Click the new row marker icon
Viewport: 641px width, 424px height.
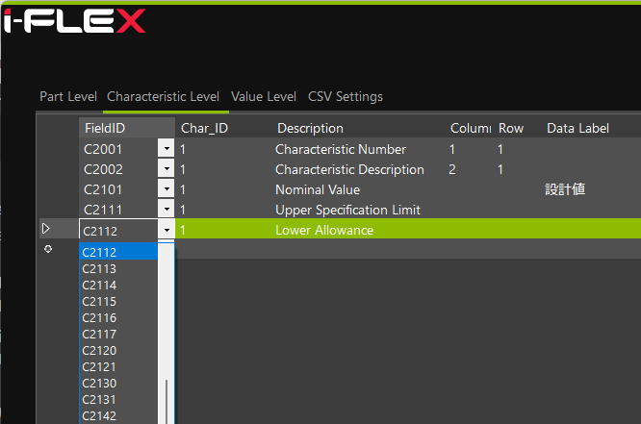(x=48, y=249)
